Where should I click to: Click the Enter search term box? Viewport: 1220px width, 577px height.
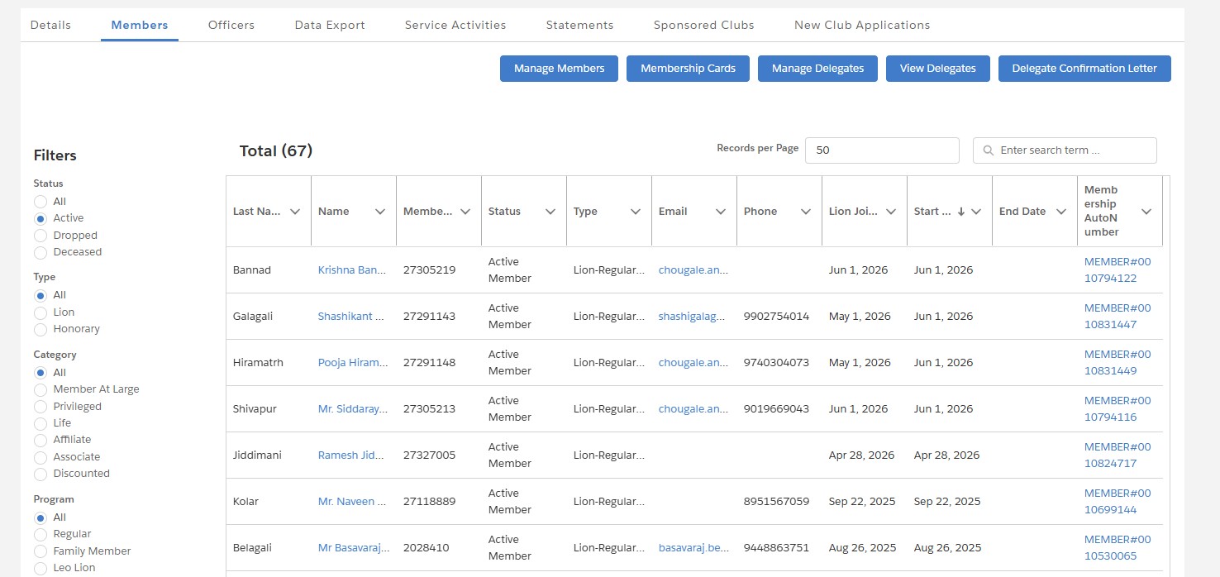(x=1065, y=150)
